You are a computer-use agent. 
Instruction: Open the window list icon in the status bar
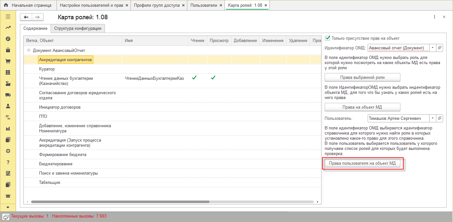tap(6, 217)
